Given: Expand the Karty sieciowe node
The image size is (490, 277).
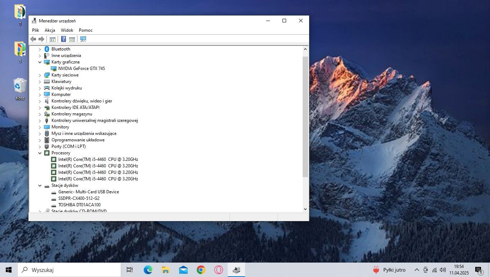Looking at the screenshot, I should [x=40, y=75].
